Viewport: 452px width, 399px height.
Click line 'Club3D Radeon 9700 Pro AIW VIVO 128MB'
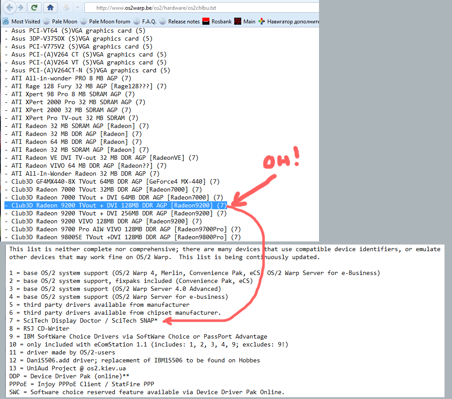pyautogui.click(x=122, y=230)
